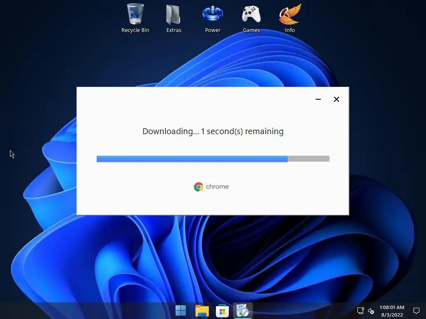
Task: Minimize the Chrome installer window
Action: coord(318,99)
